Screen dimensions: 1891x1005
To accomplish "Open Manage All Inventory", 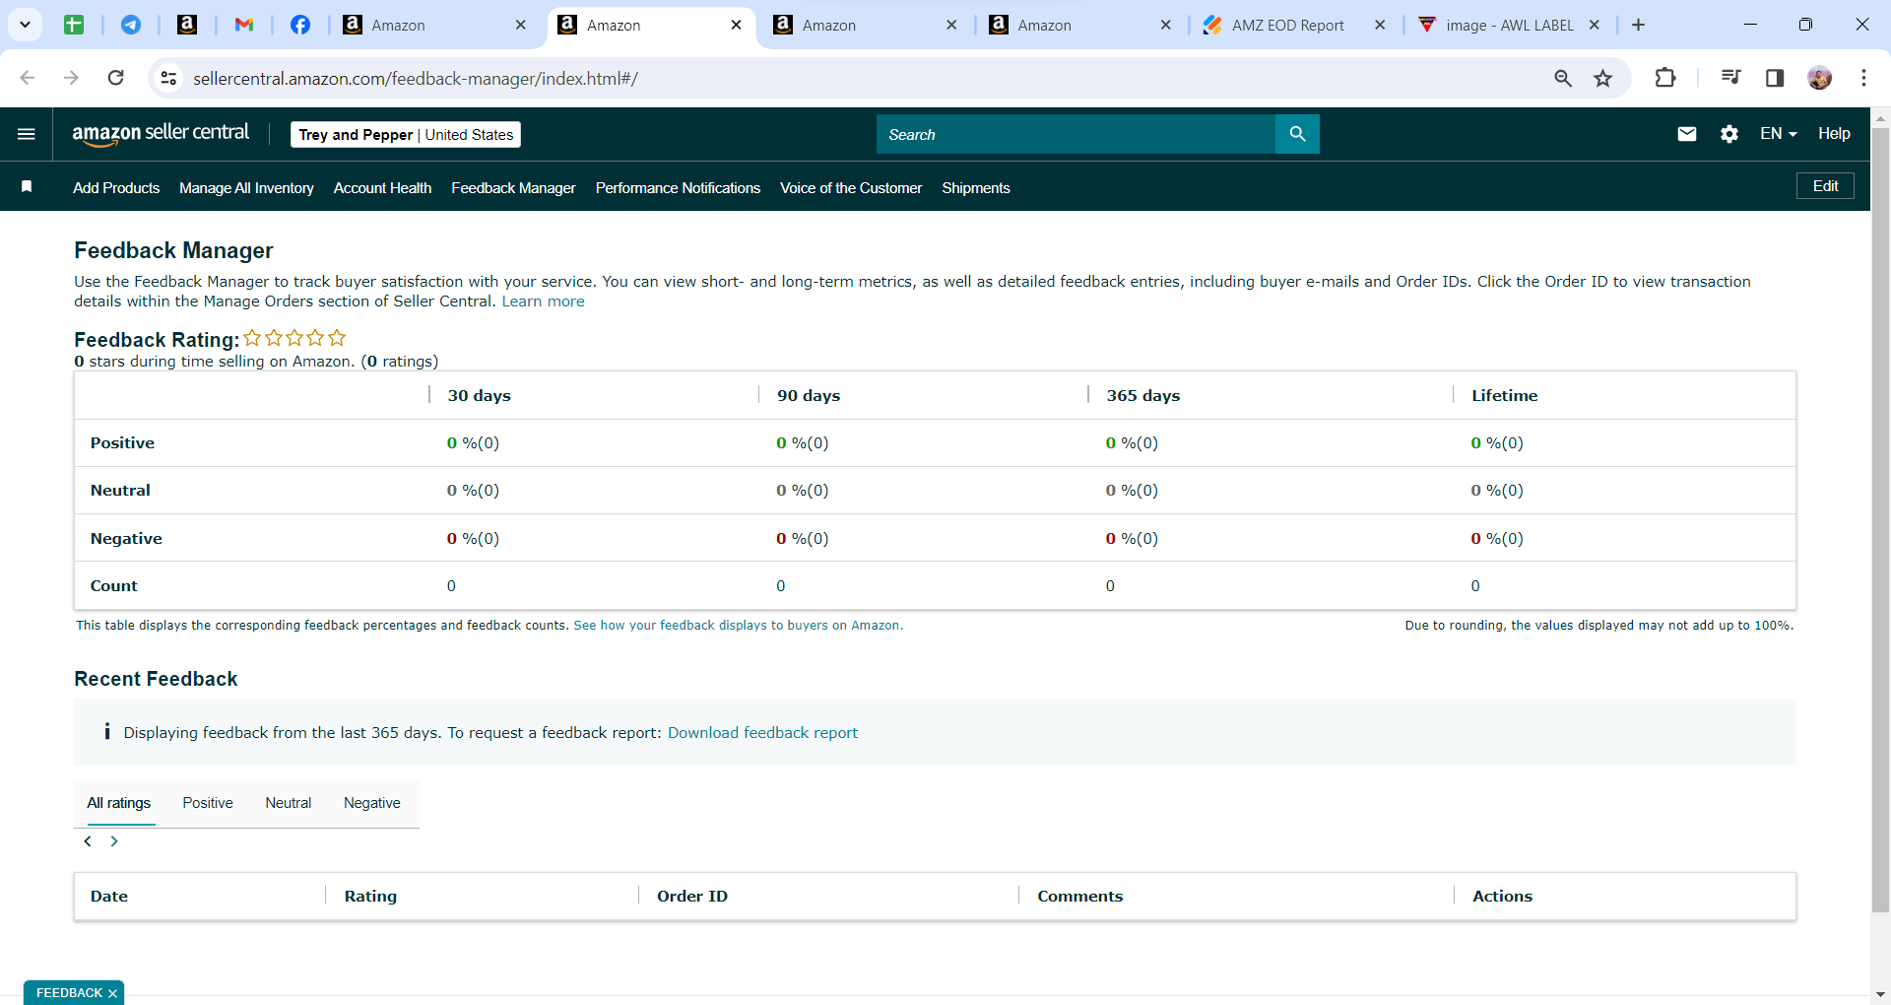I will [x=246, y=188].
